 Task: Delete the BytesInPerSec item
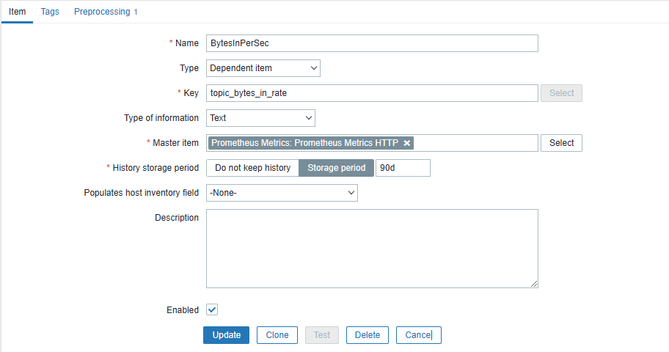point(368,335)
